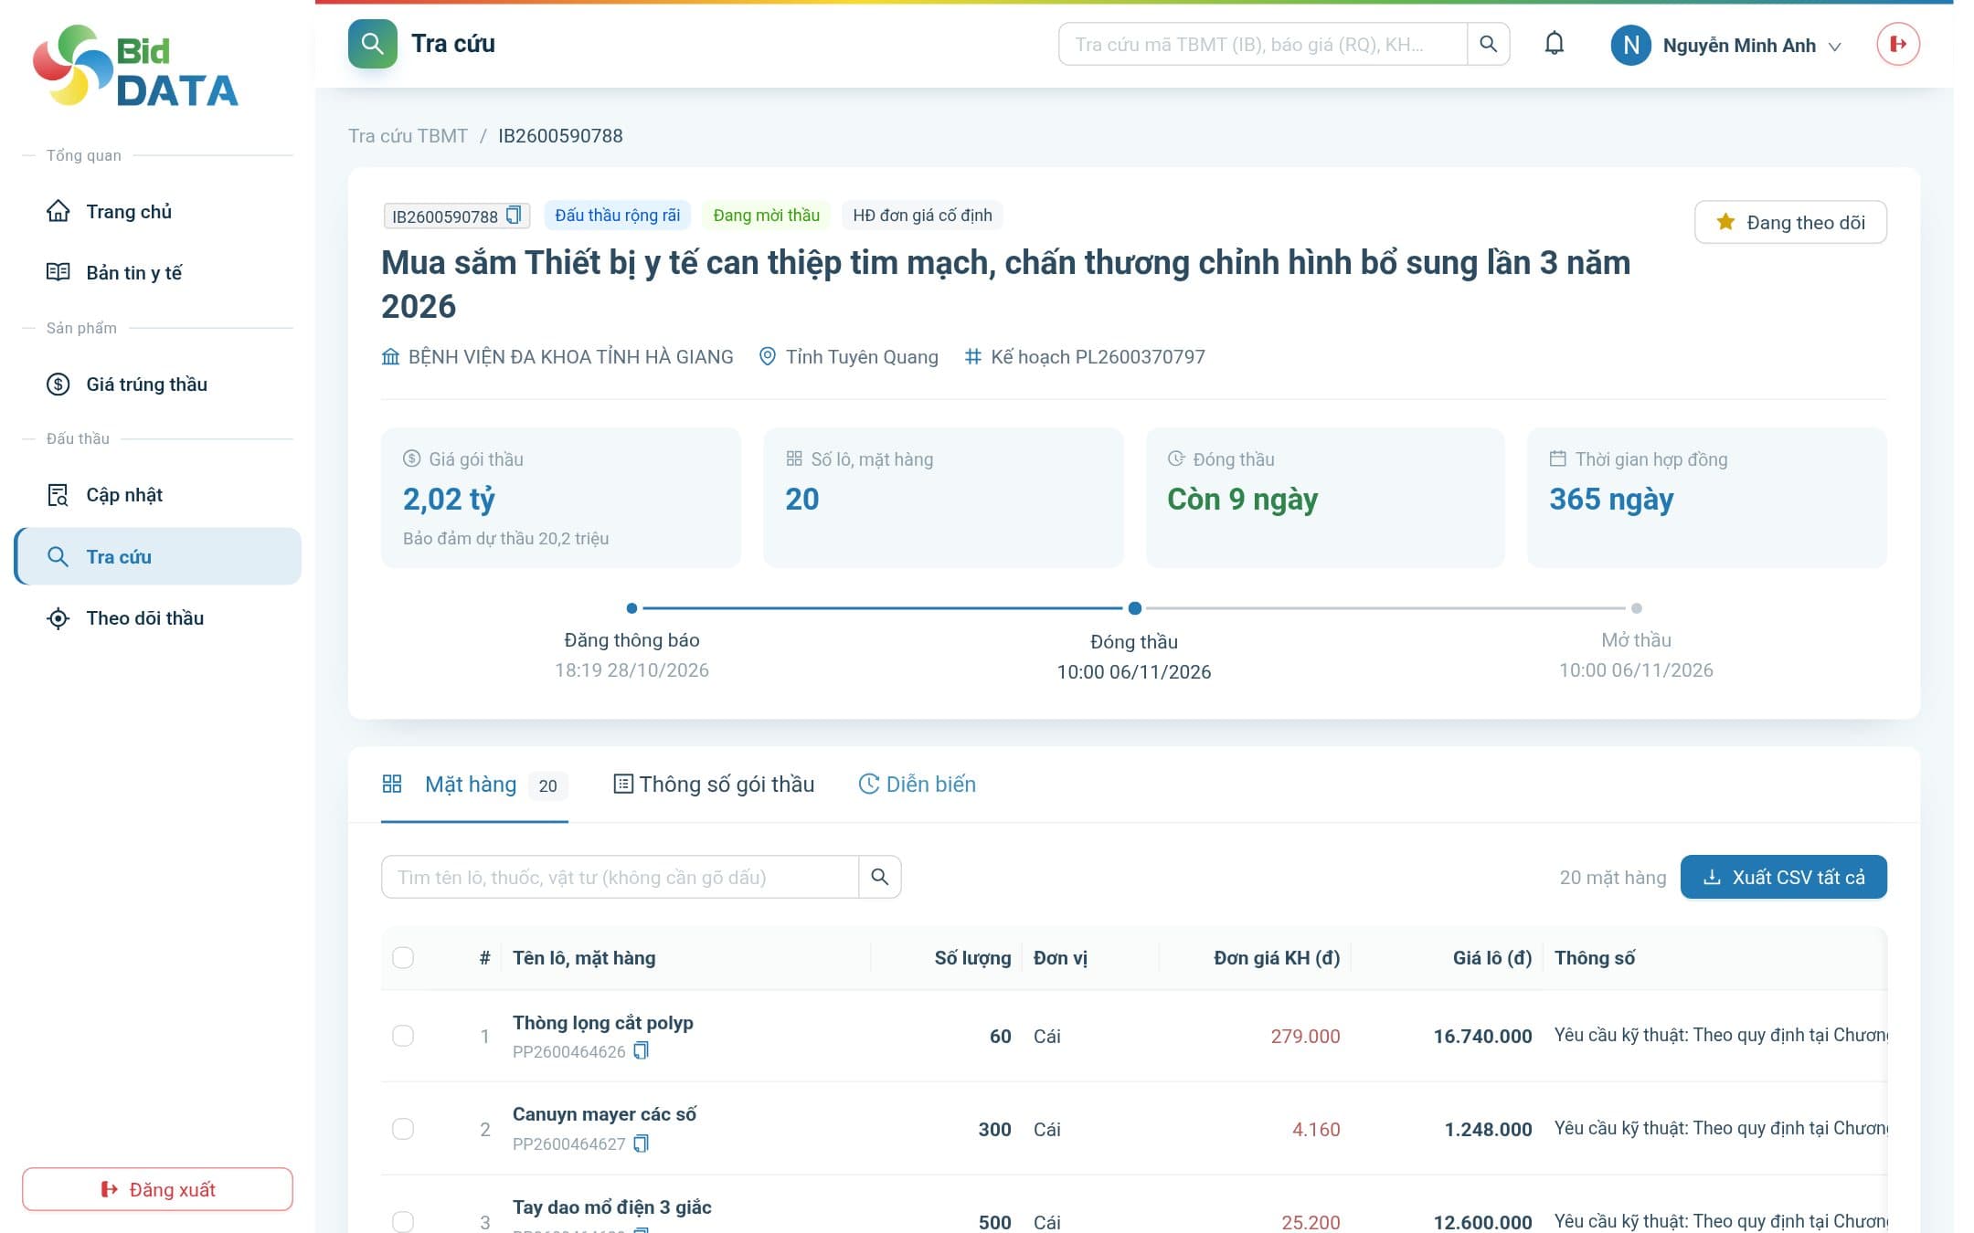Click the Đóng thầu timeline dot
This screenshot has width=1974, height=1233.
tap(1134, 608)
